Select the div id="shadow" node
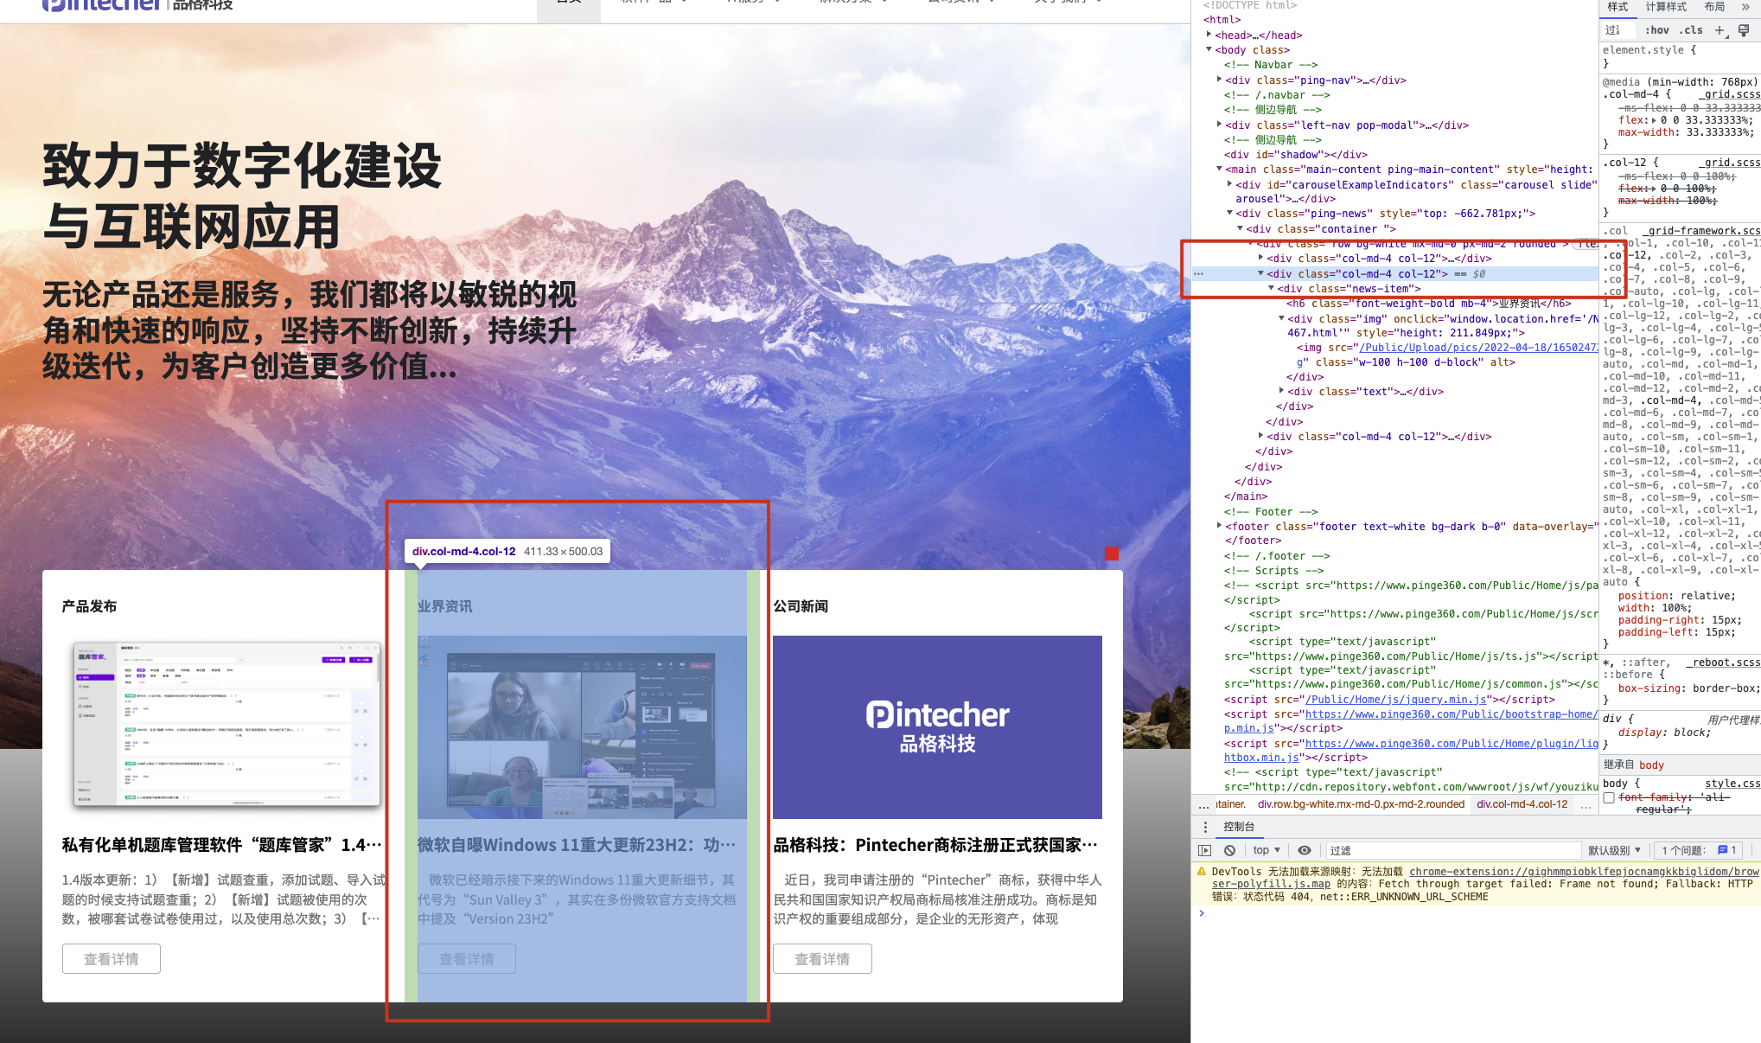Viewport: 1761px width, 1043px height. [1295, 155]
